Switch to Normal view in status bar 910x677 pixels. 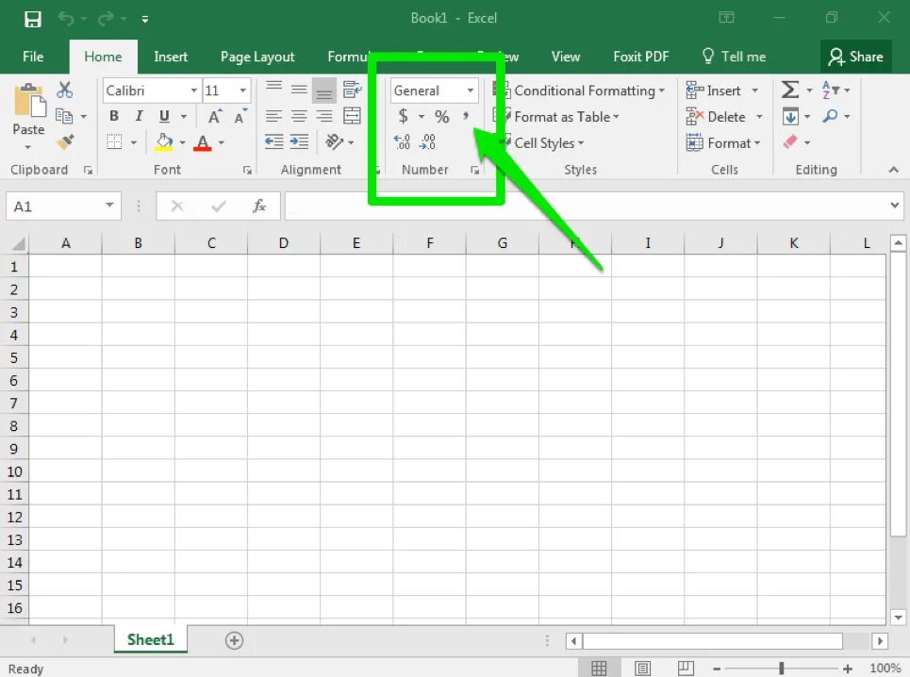tap(599, 669)
